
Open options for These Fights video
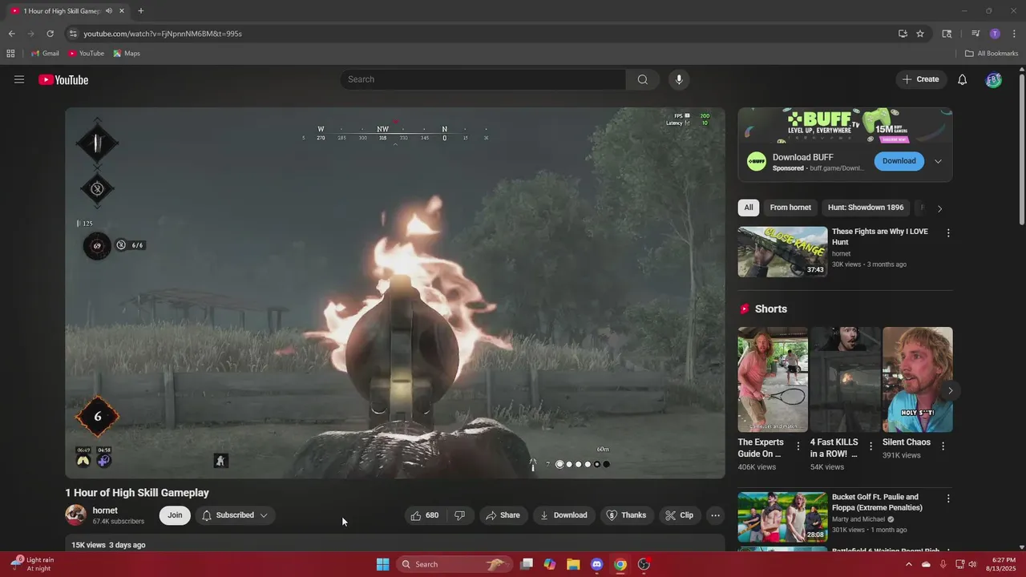[x=948, y=233]
